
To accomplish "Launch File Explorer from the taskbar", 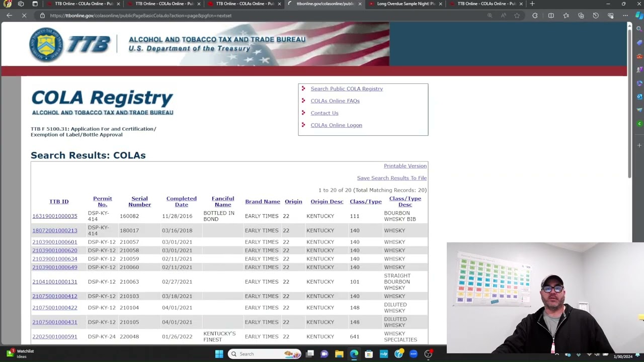I will (x=339, y=354).
